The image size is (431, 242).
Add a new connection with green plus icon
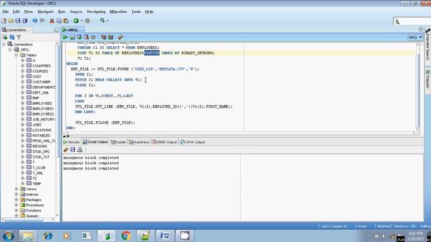5,37
